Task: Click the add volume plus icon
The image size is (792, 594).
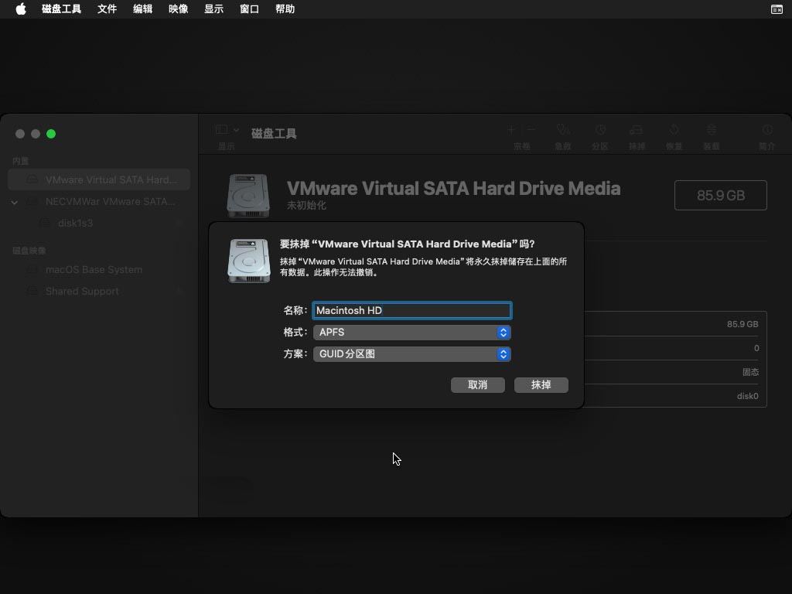Action: click(511, 131)
